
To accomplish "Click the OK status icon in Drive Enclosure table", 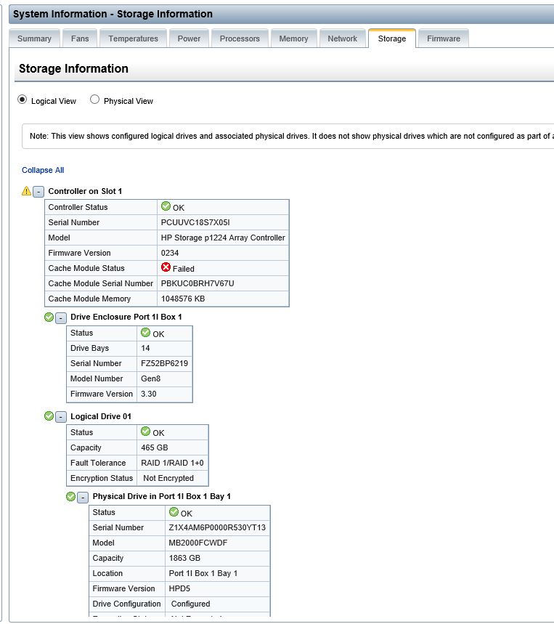I will coord(145,333).
